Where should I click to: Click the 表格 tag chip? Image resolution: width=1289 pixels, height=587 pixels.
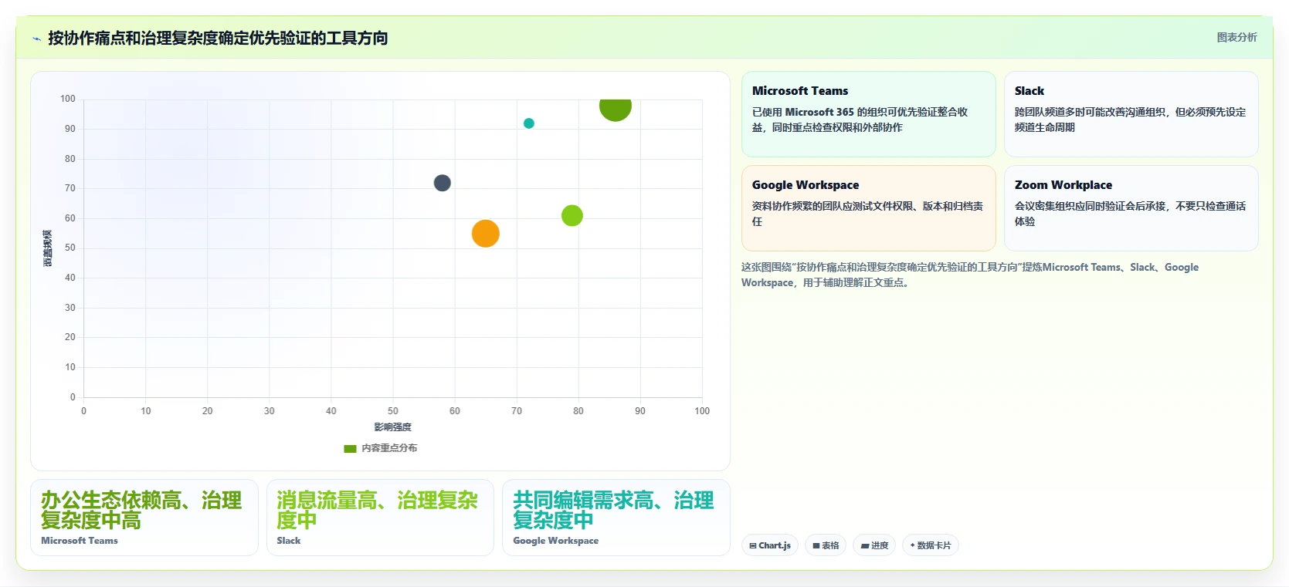pyautogui.click(x=826, y=545)
